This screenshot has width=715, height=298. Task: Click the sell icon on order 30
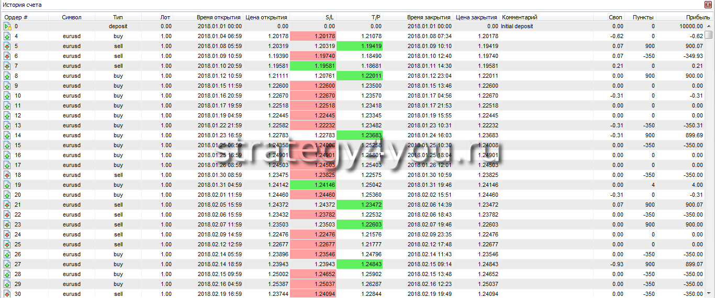(7, 294)
